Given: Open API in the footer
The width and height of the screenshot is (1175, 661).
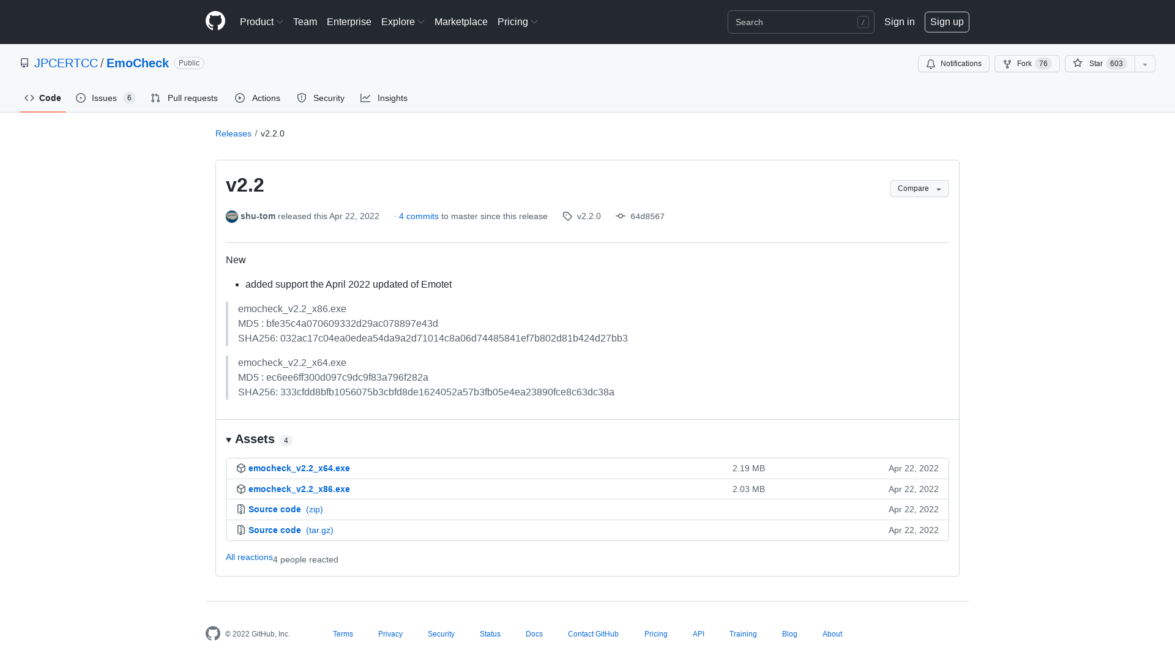Looking at the screenshot, I should [x=698, y=634].
